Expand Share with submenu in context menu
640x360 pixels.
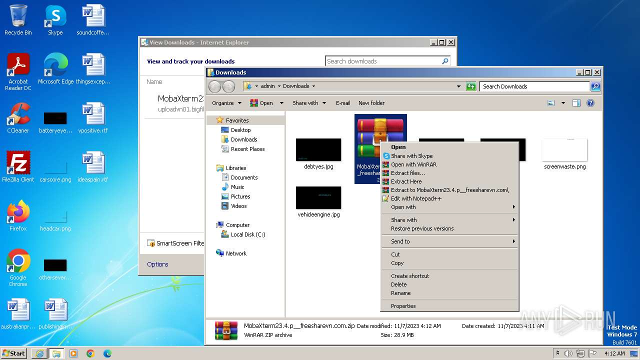coord(449,220)
